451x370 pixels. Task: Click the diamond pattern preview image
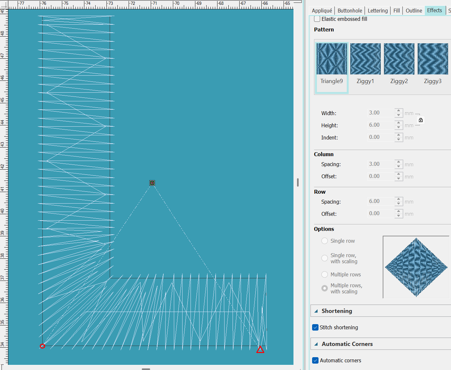[416, 267]
